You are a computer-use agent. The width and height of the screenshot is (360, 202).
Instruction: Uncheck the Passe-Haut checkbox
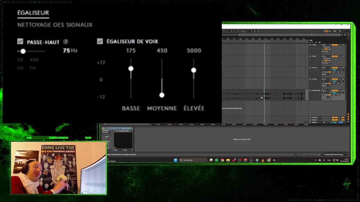(20, 42)
